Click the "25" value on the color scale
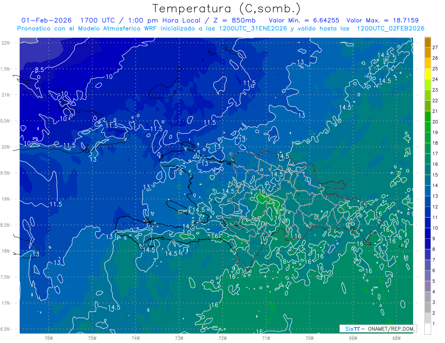 click(x=435, y=68)
